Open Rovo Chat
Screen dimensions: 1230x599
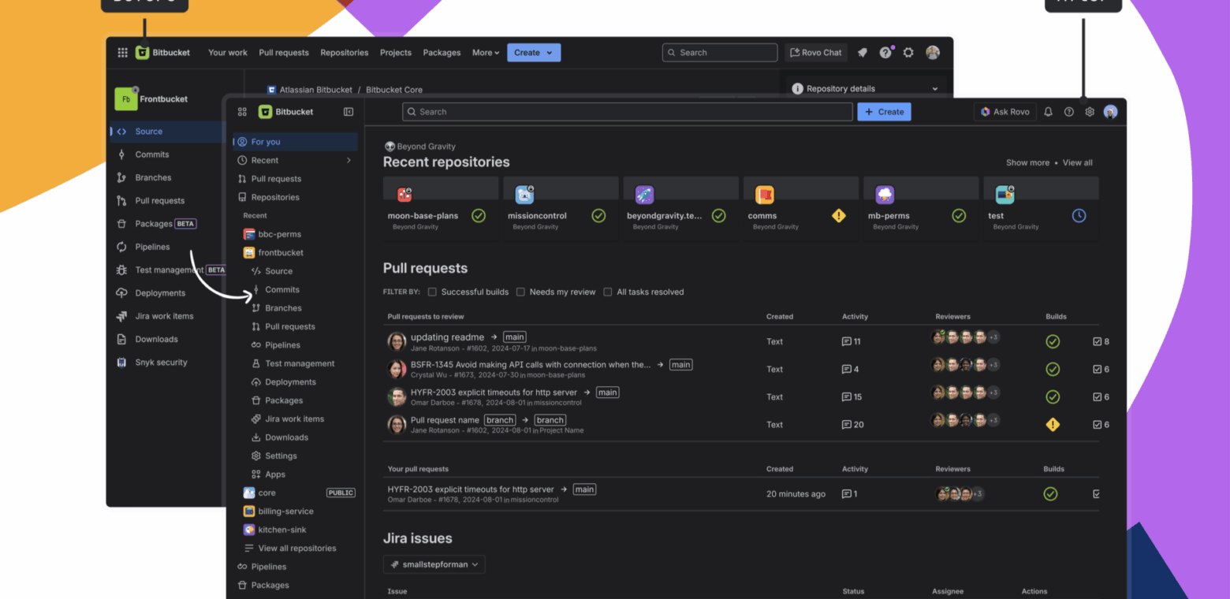pyautogui.click(x=815, y=52)
